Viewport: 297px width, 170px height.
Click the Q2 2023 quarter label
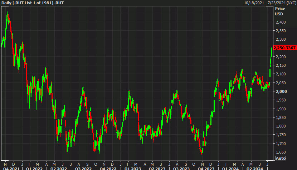pos(157,168)
